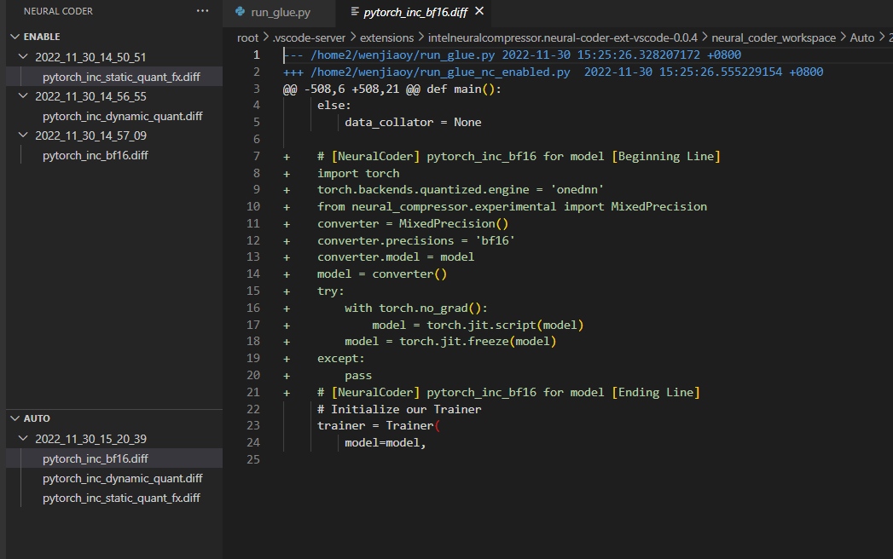
Task: Open more actions menu in Neural Coder panel
Action: coord(202,11)
